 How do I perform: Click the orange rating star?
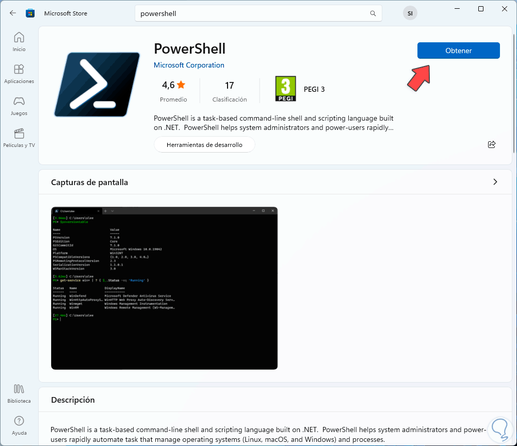click(181, 85)
